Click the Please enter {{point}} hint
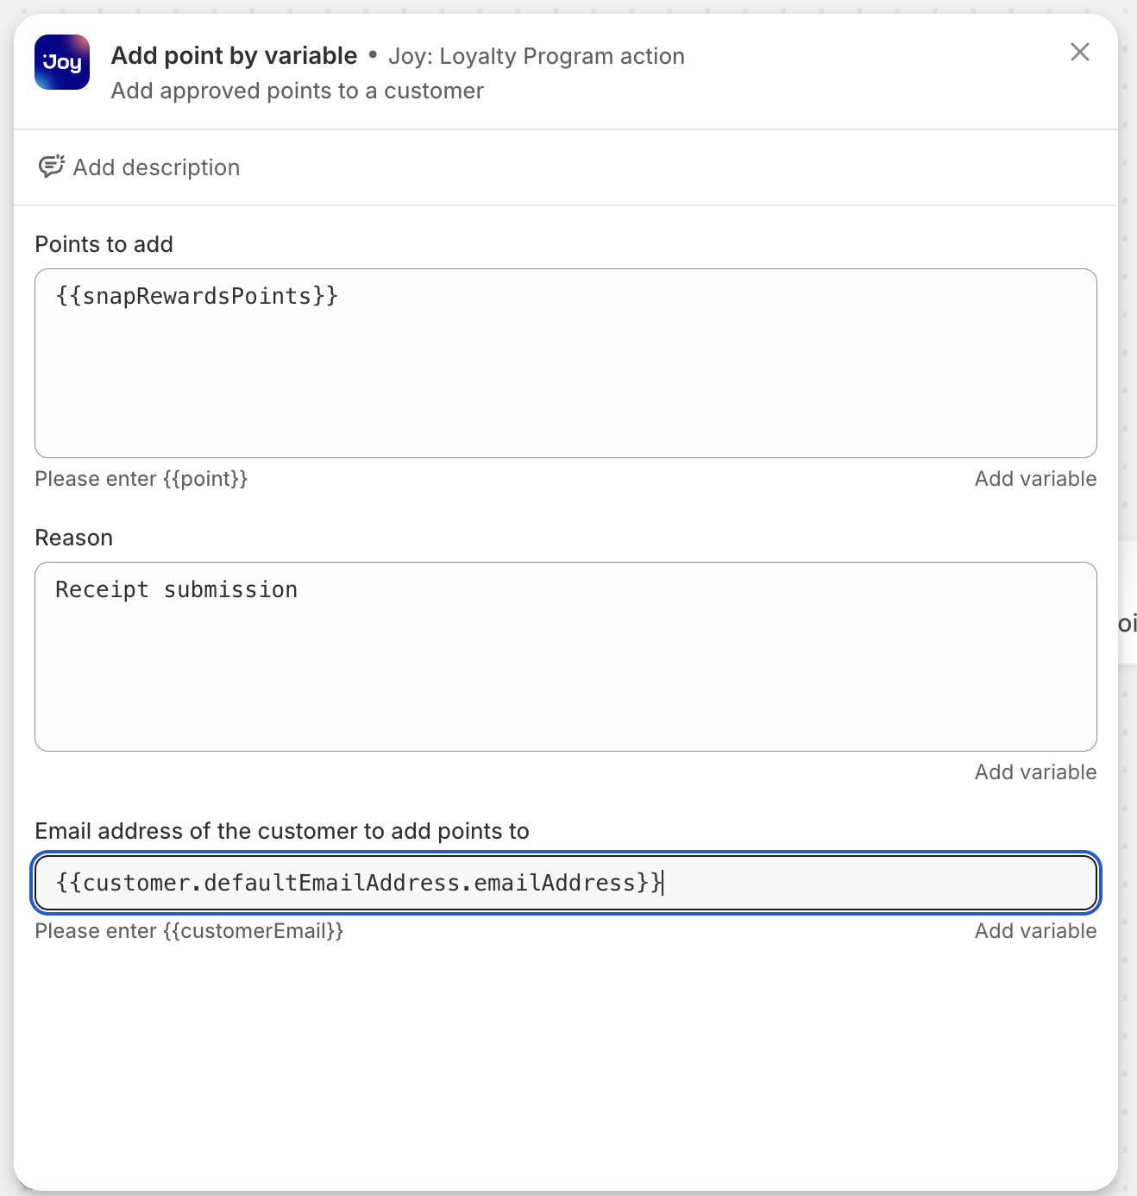 141,479
